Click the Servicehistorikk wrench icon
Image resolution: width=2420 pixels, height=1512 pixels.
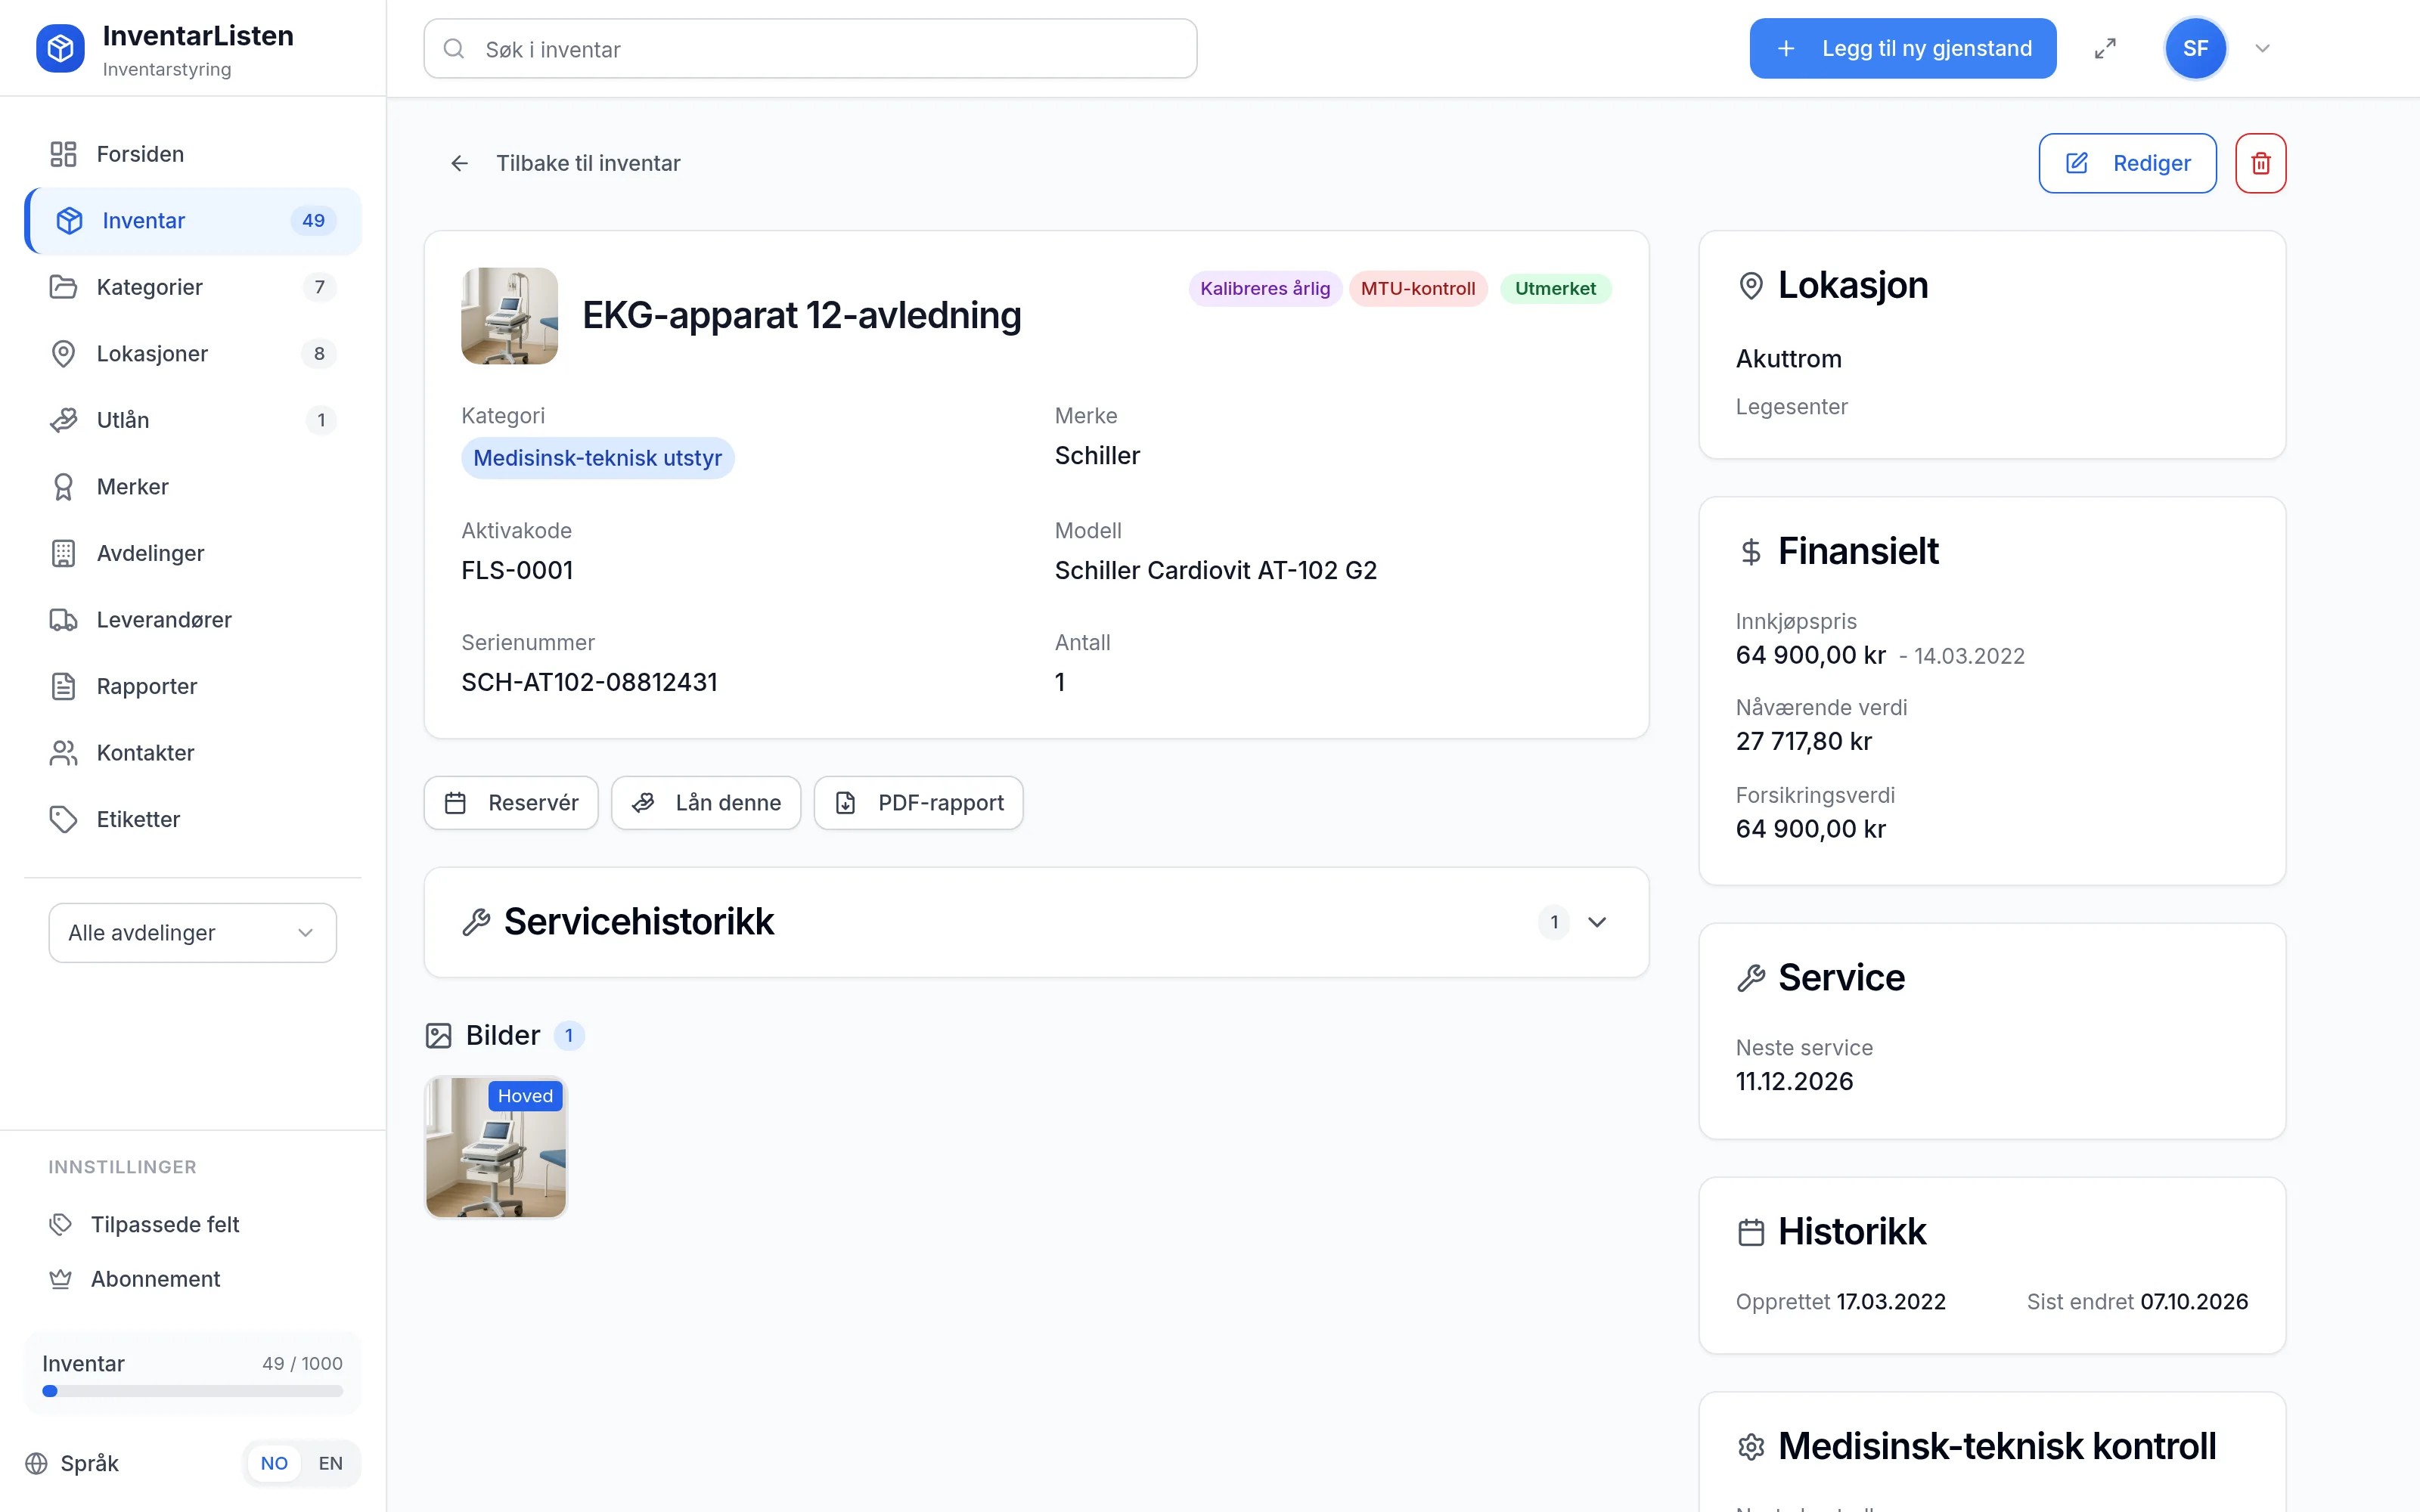(476, 922)
